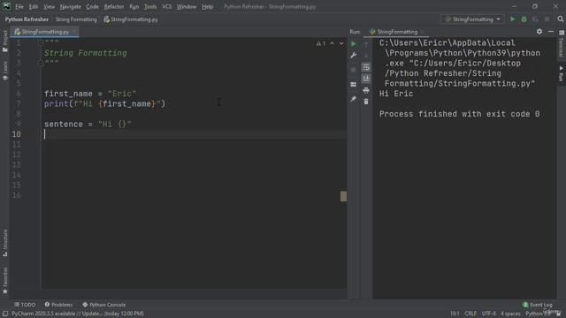Rerun program in Run panel
The height and width of the screenshot is (318, 566).
[x=354, y=44]
